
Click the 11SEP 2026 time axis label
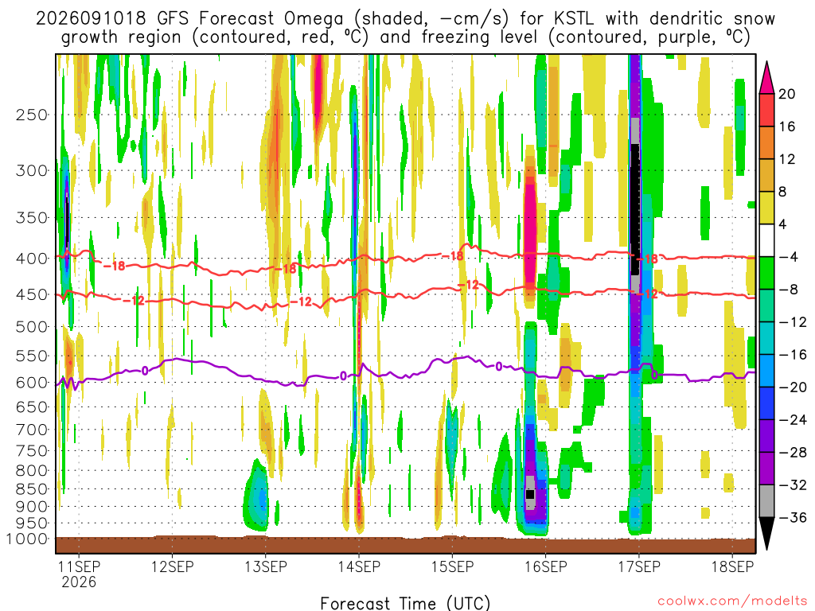click(79, 574)
